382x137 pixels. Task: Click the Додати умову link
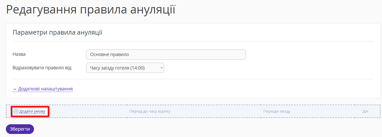[32, 112]
